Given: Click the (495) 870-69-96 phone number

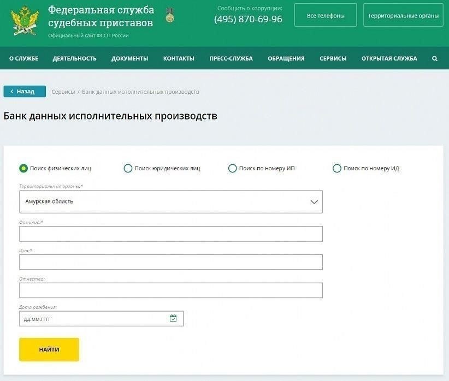Looking at the screenshot, I should click(248, 19).
